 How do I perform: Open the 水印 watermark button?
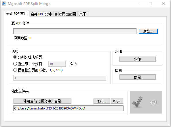point(138,59)
